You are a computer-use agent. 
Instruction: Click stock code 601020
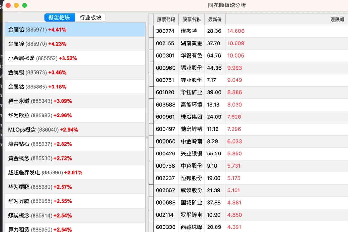pos(165,92)
